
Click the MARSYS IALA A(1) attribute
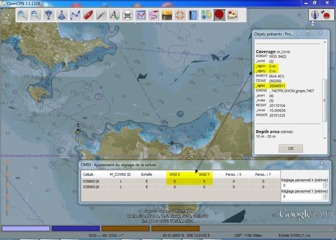pos(270,76)
